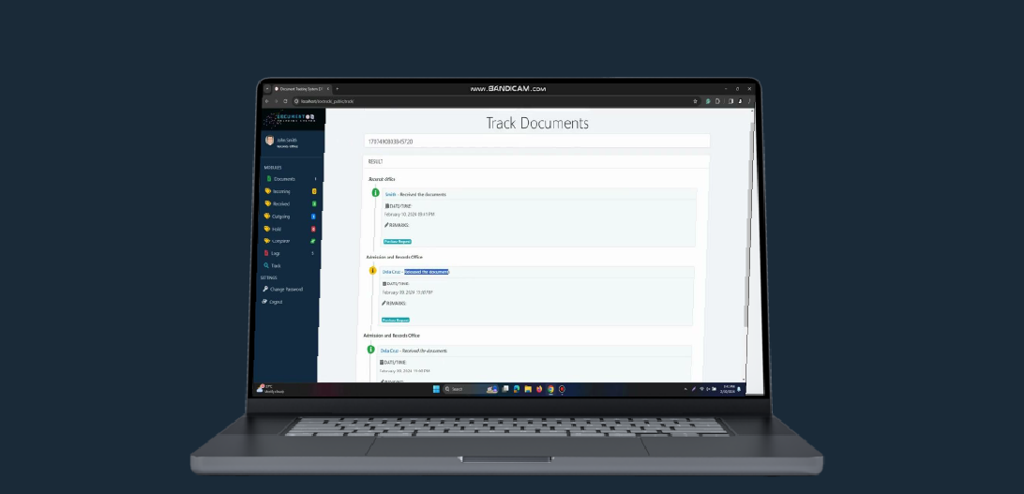Click the Hold tag icon

[x=267, y=229]
